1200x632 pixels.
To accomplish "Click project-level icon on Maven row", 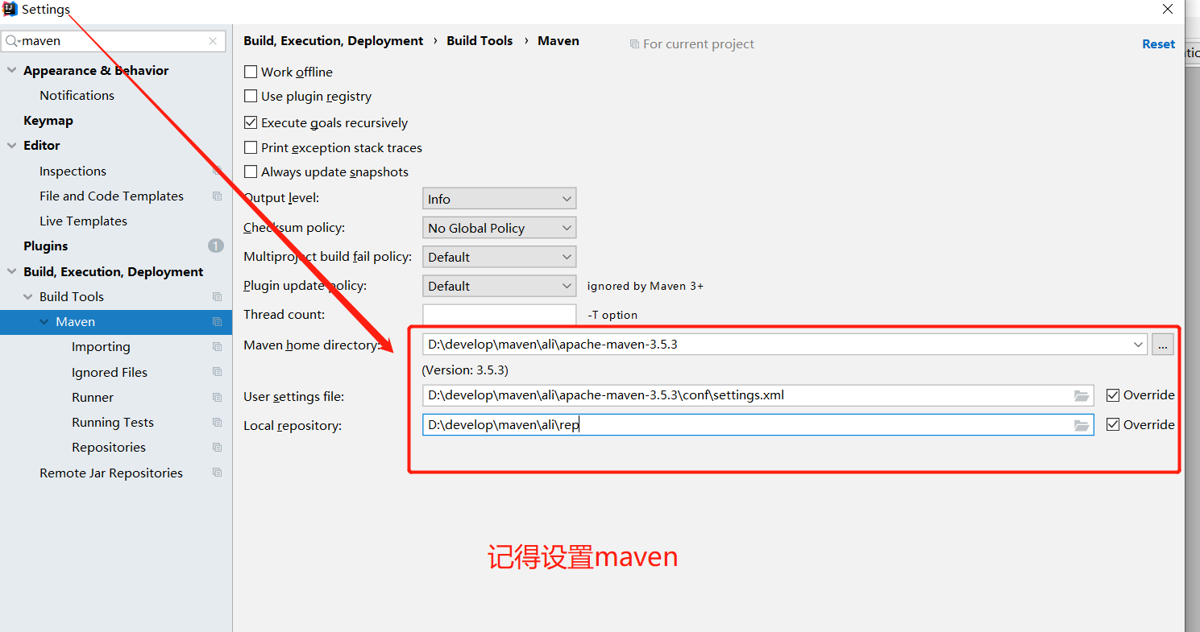I will coord(217,321).
